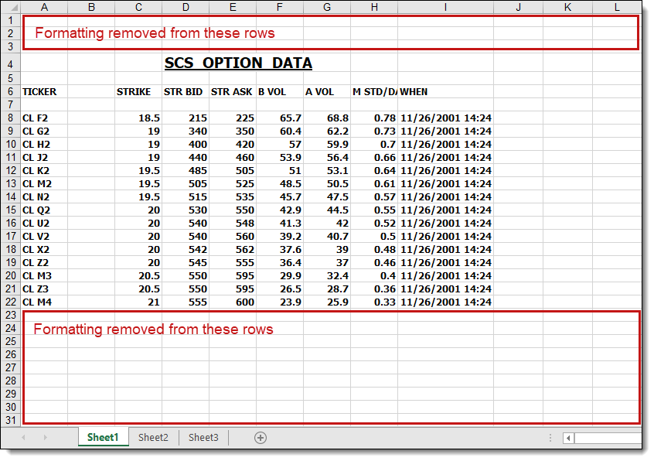Screen dimensions: 654x461
Task: Click the select-all corner of the grid
Action: coord(10,7)
